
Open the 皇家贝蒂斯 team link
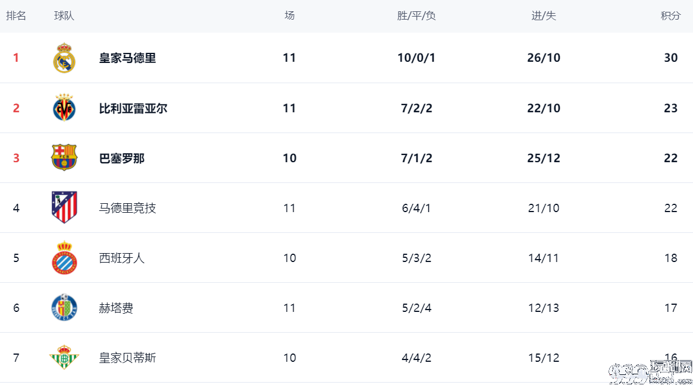point(127,358)
